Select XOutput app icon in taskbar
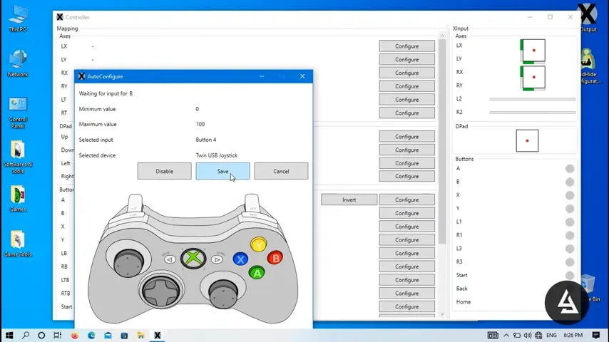 coord(158,335)
